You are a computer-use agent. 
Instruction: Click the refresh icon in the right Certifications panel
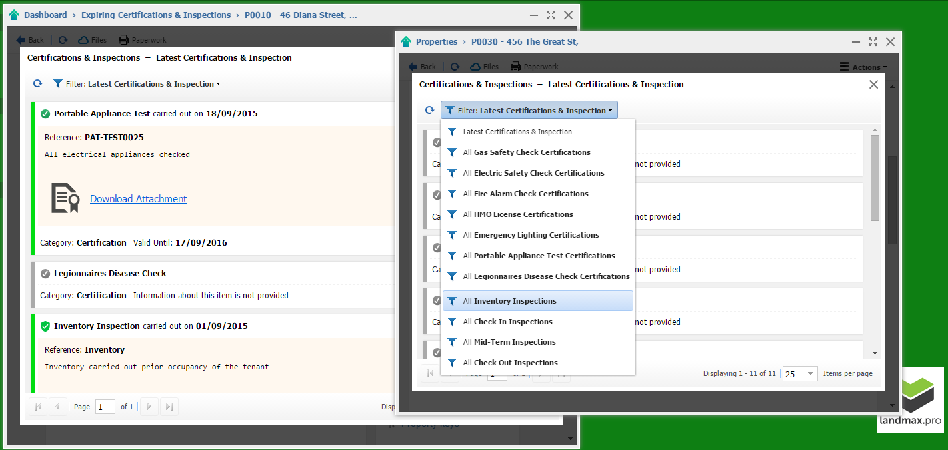[430, 111]
